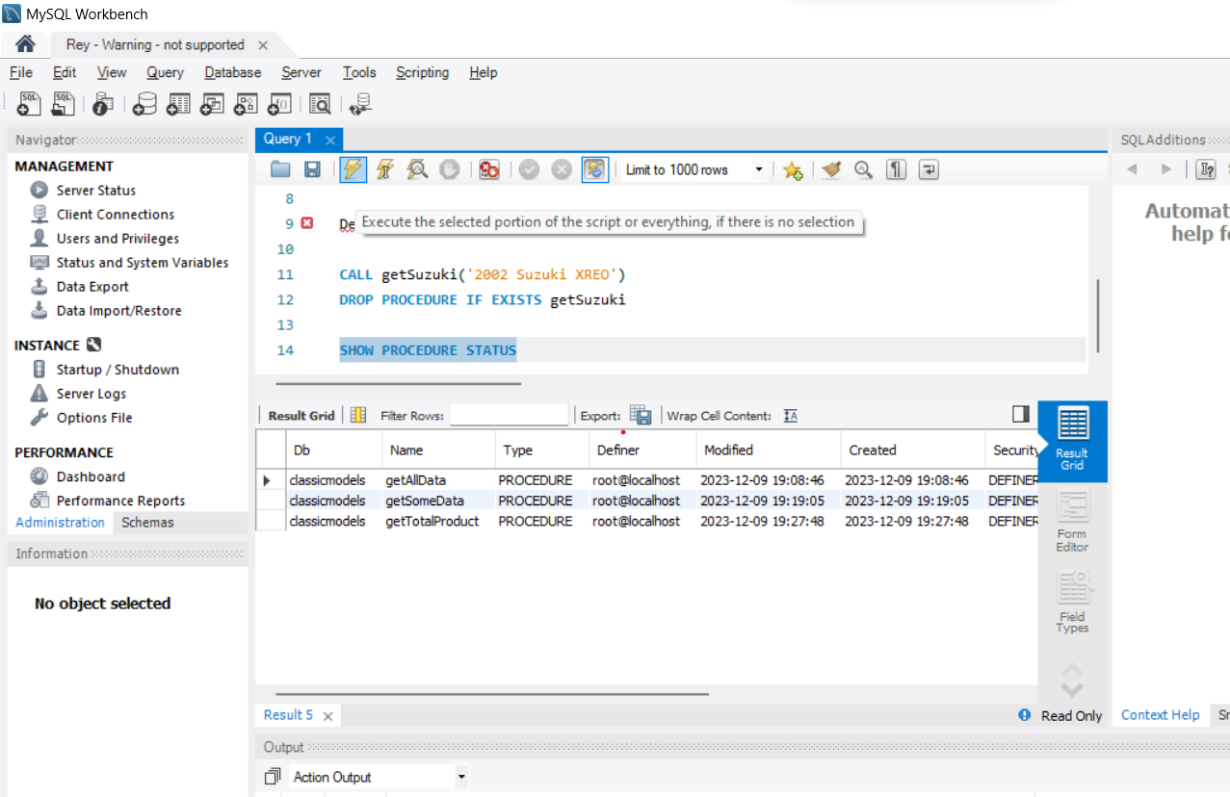Create a new stored procedure icon
Image resolution: width=1230 pixels, height=797 pixels.
tap(246, 104)
